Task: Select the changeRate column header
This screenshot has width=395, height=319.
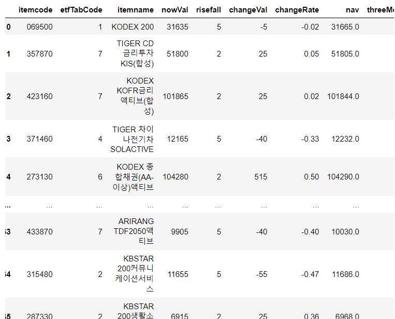Action: [x=297, y=10]
